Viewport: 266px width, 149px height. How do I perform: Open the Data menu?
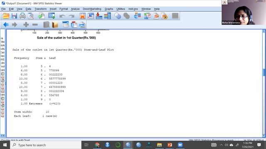tap(28, 9)
